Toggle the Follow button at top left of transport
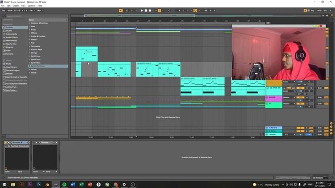This screenshot has height=188, width=335. click(121, 10)
